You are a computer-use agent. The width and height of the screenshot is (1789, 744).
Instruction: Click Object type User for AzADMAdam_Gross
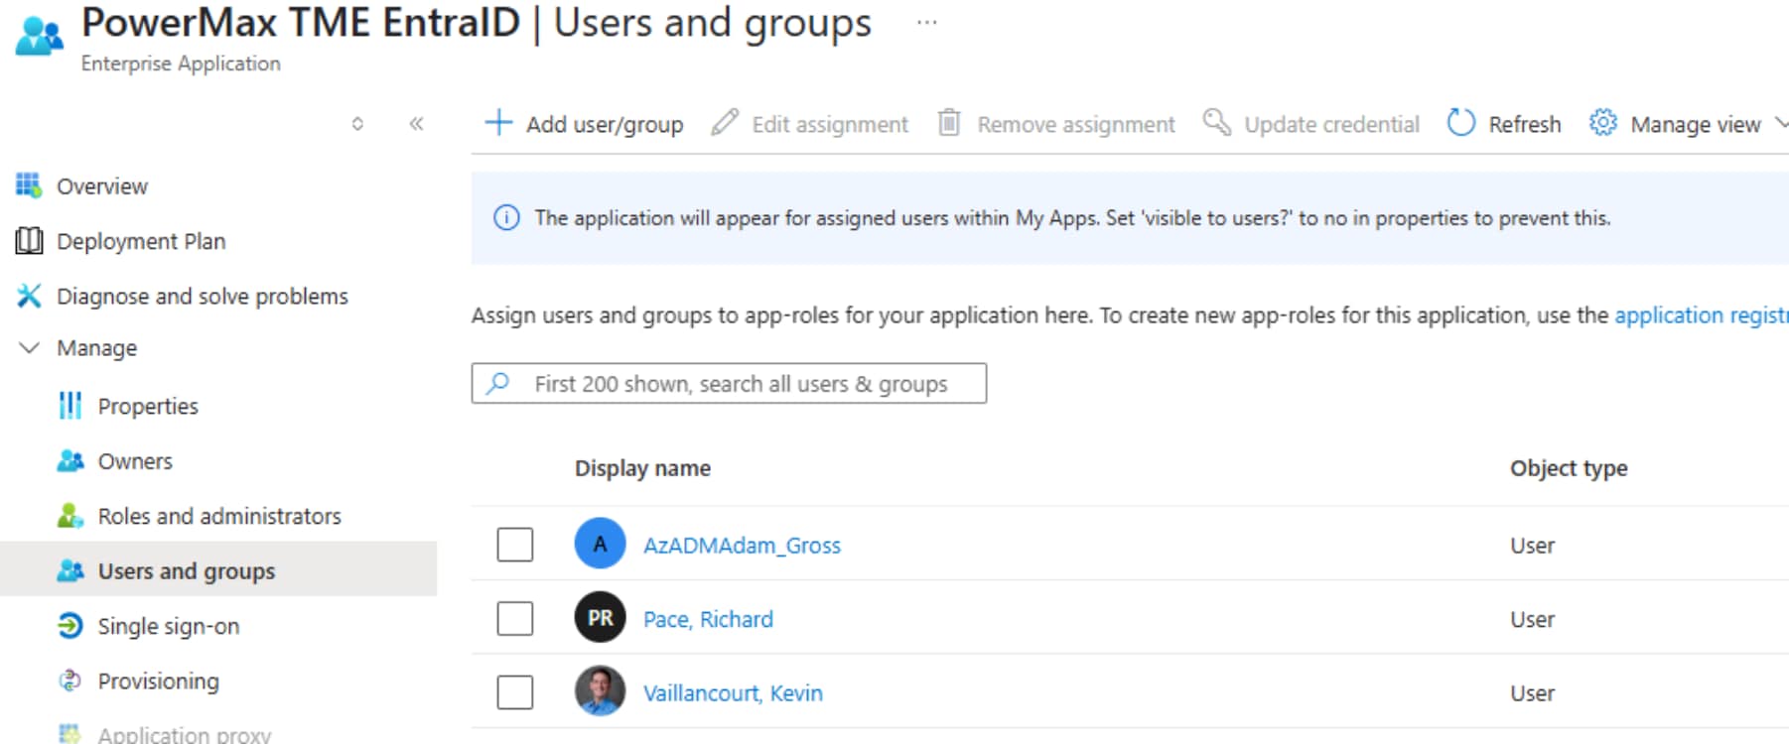click(x=1533, y=546)
